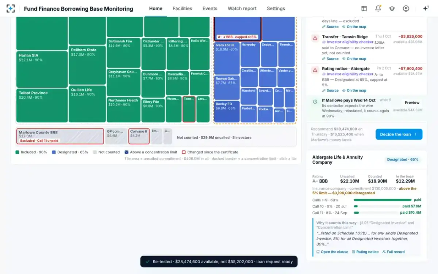Click Above a concentration limit legend swatch
Viewport: 438px width, 274px height.
pos(126,152)
